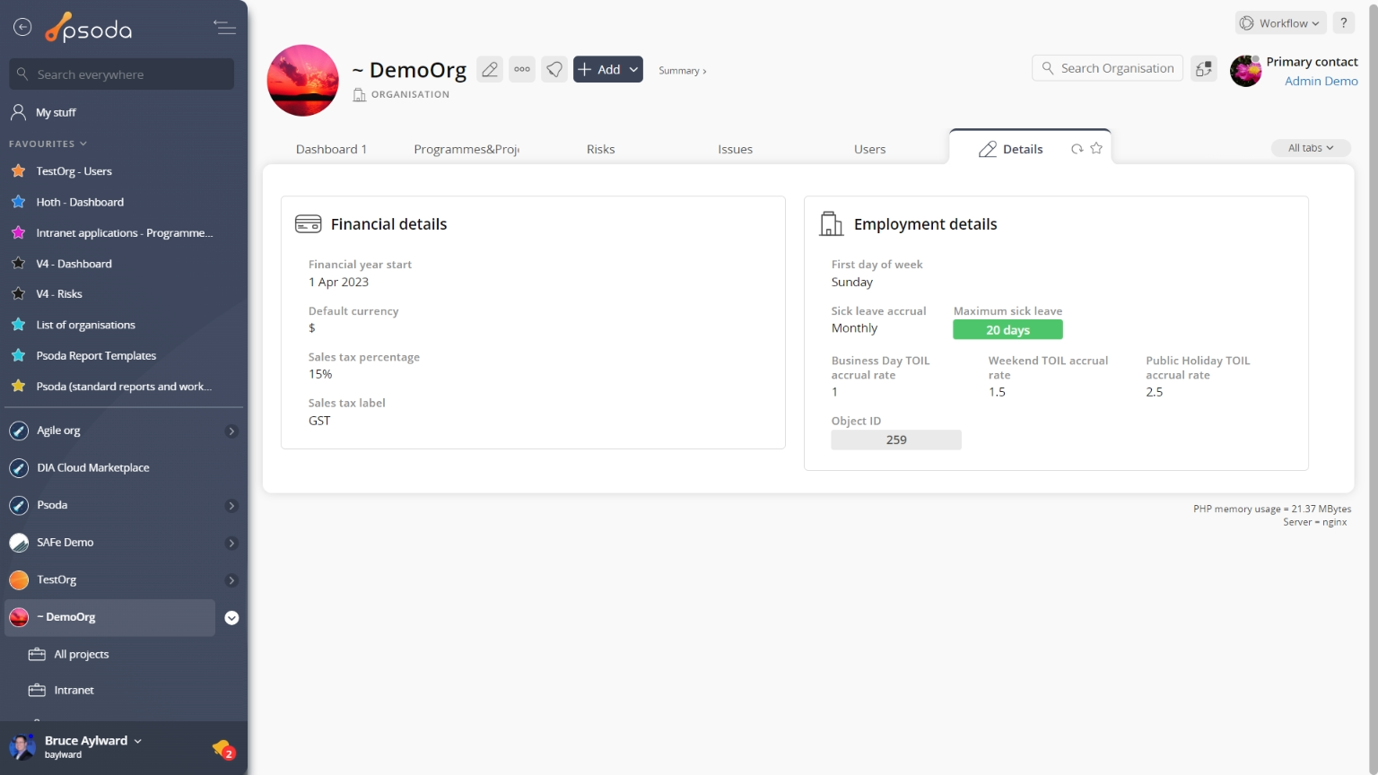Click DemoOrg sunset avatar image
The width and height of the screenshot is (1378, 775).
[x=303, y=81]
